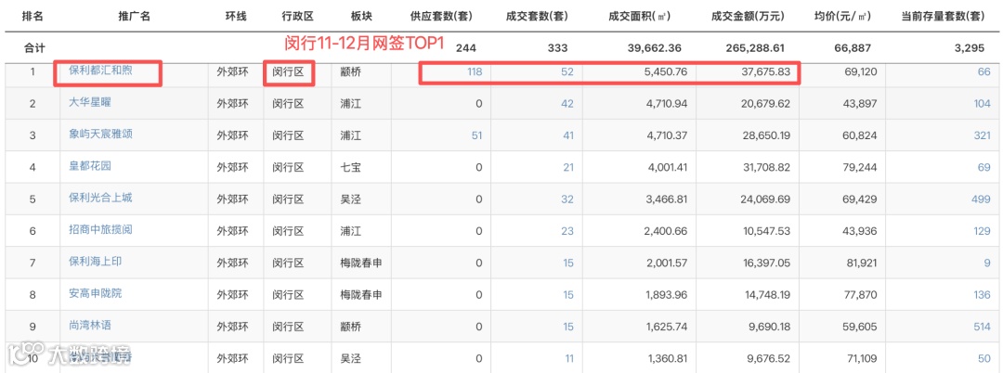Open the 象屿天宸雅颂 project link
The width and height of the screenshot is (1003, 373).
point(99,135)
